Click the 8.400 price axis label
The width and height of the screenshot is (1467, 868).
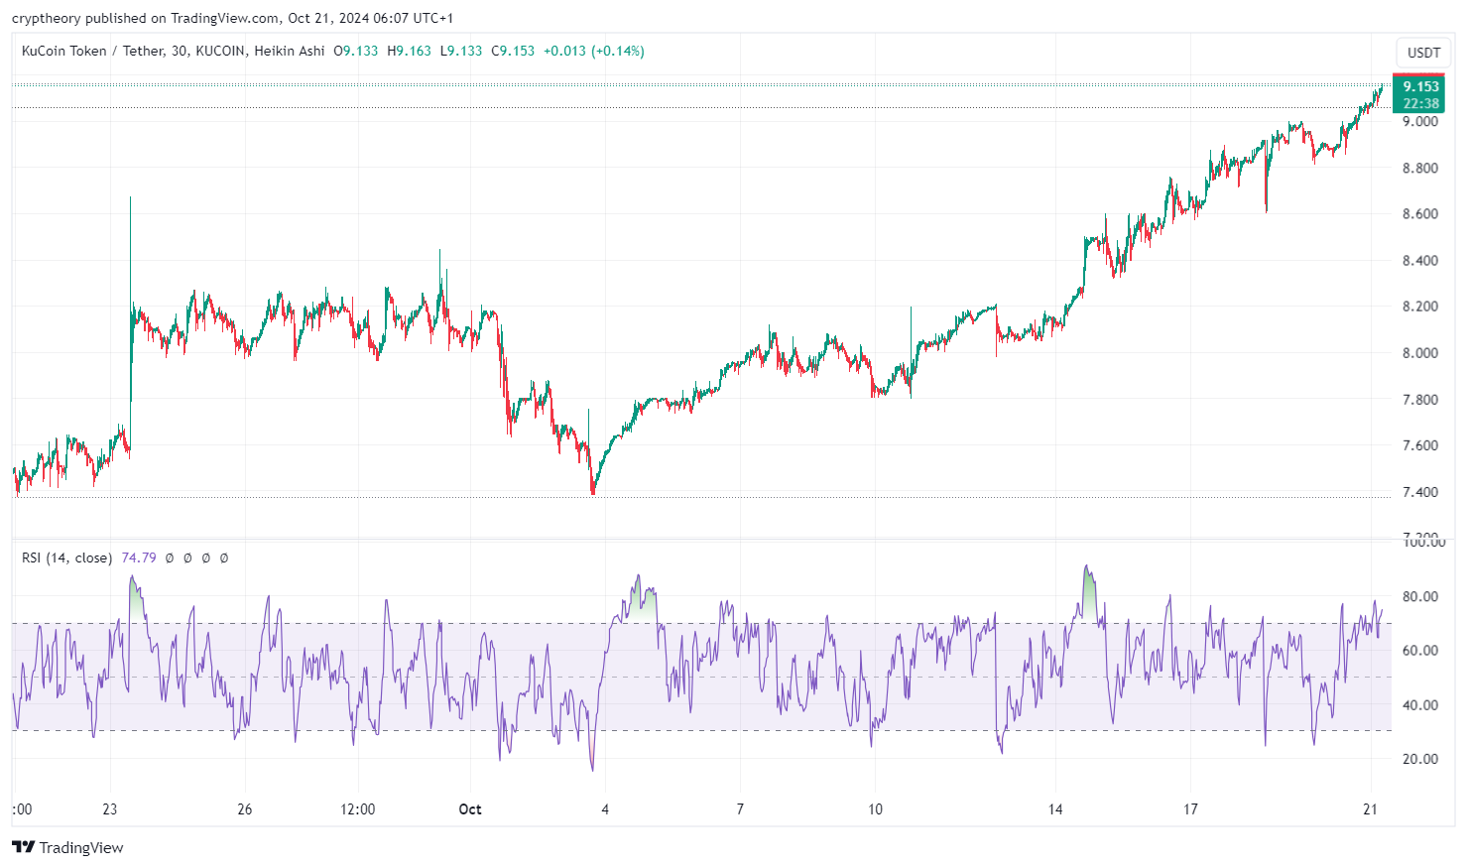click(1419, 260)
